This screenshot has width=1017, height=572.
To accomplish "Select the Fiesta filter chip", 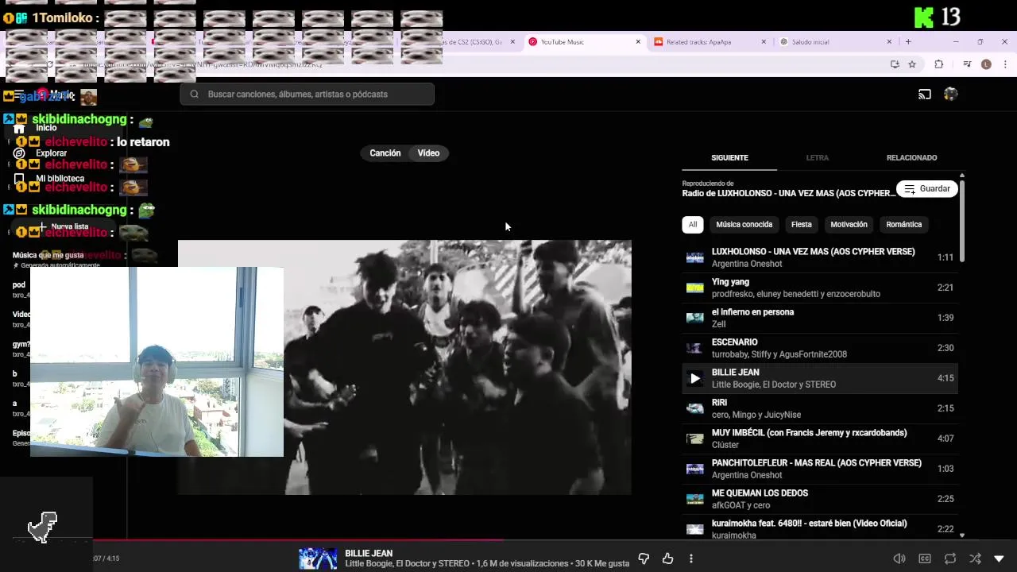I will pos(802,225).
